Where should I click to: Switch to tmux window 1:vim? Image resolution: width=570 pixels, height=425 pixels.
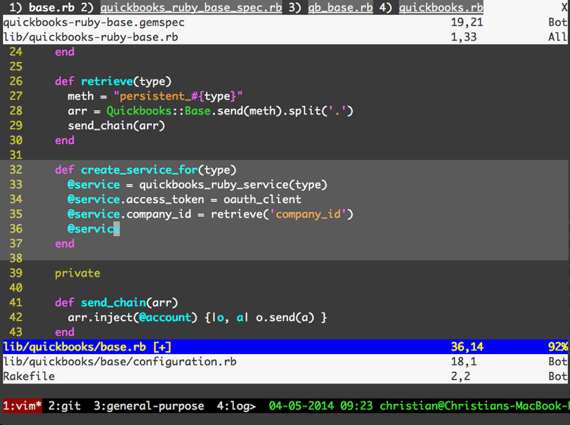[x=22, y=406]
